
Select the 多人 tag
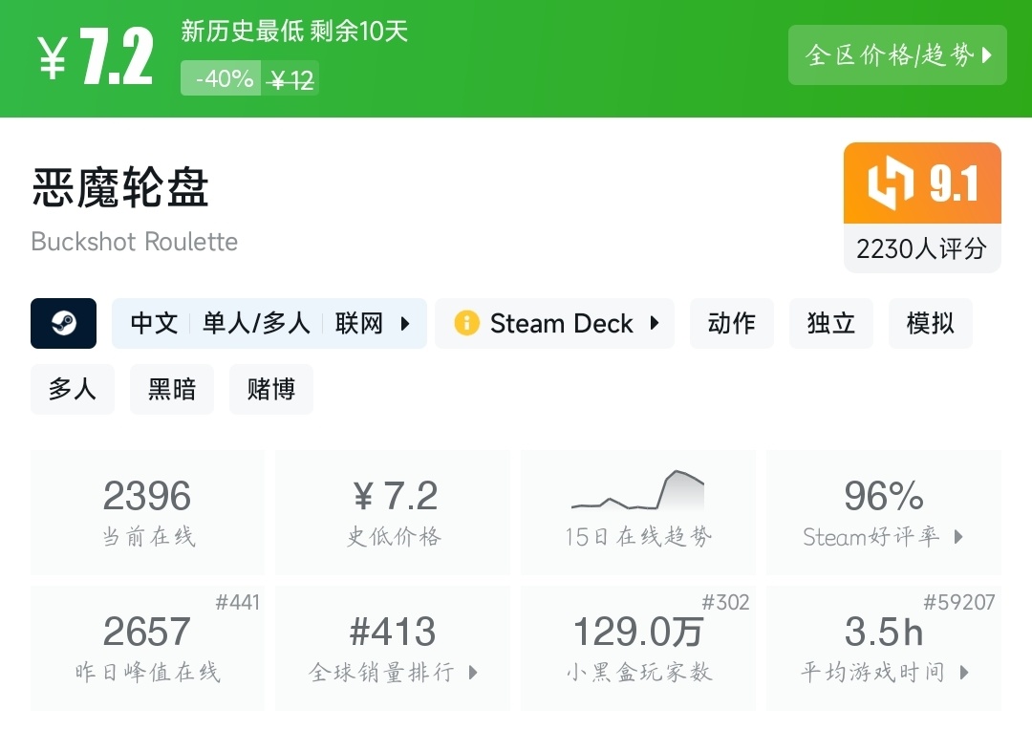click(73, 390)
